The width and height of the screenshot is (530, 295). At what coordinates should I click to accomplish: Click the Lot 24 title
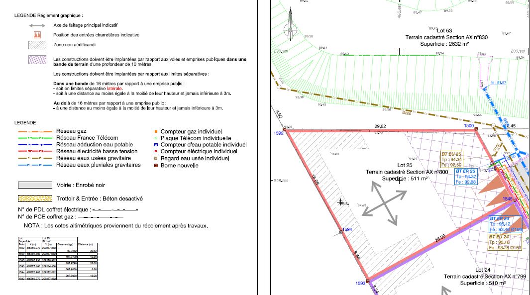tap(483, 270)
